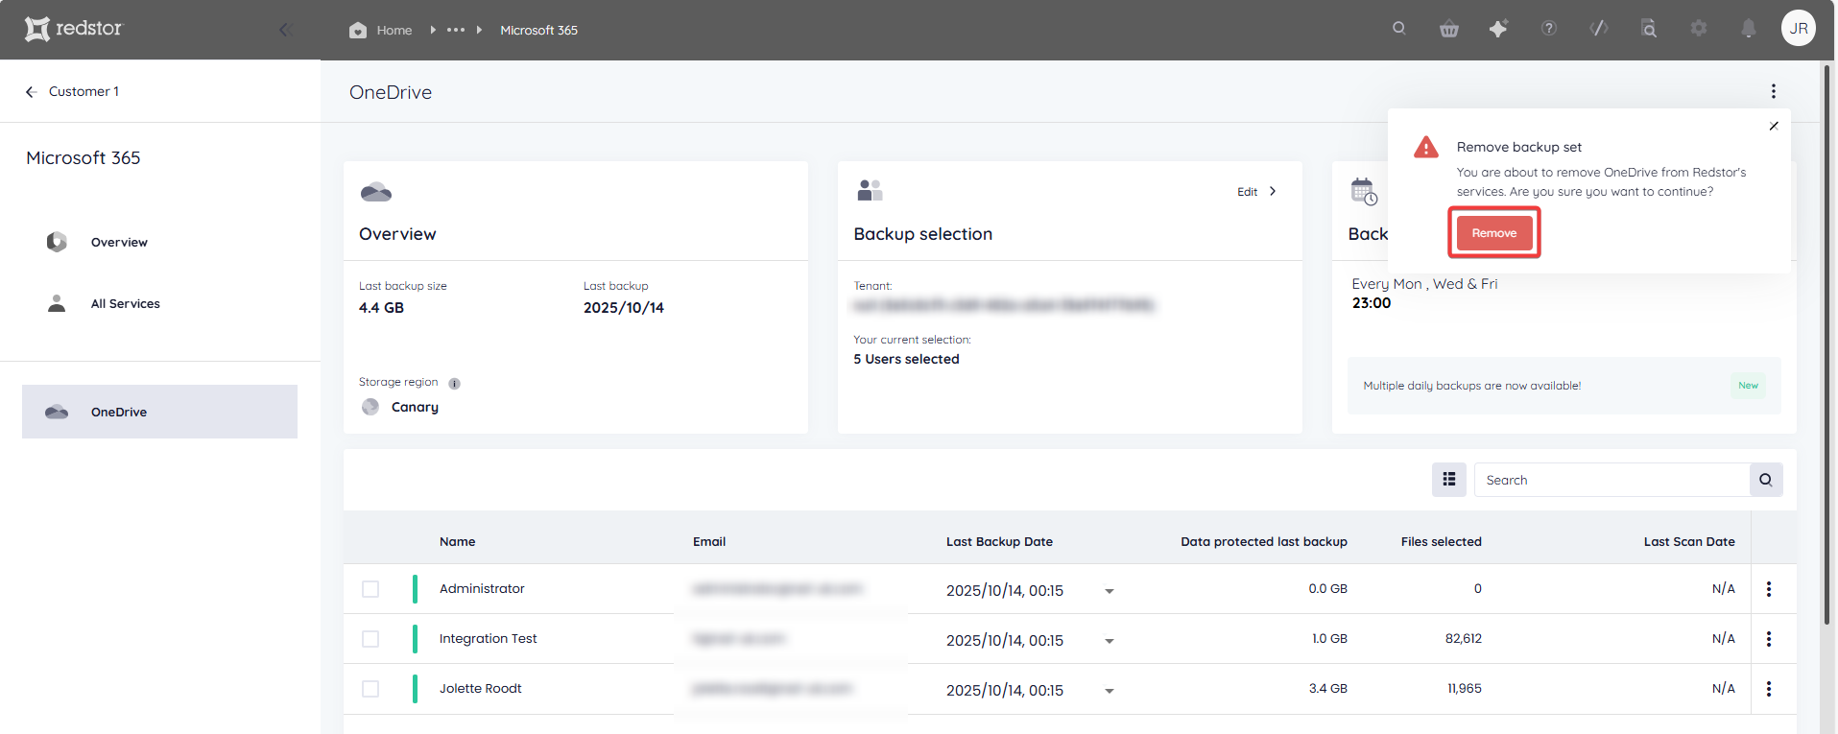
Task: Sort by Data protected last backup
Action: (x=1264, y=541)
